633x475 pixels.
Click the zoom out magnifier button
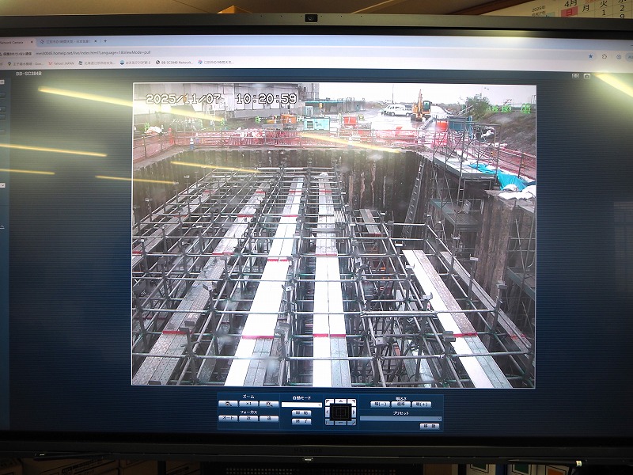click(x=227, y=404)
